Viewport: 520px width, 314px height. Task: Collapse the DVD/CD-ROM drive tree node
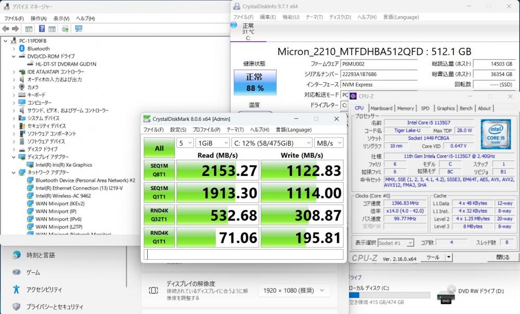[x=14, y=56]
